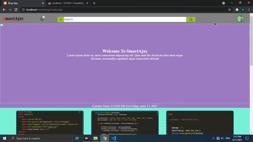Open Chrome three-dot menu

click(249, 9)
